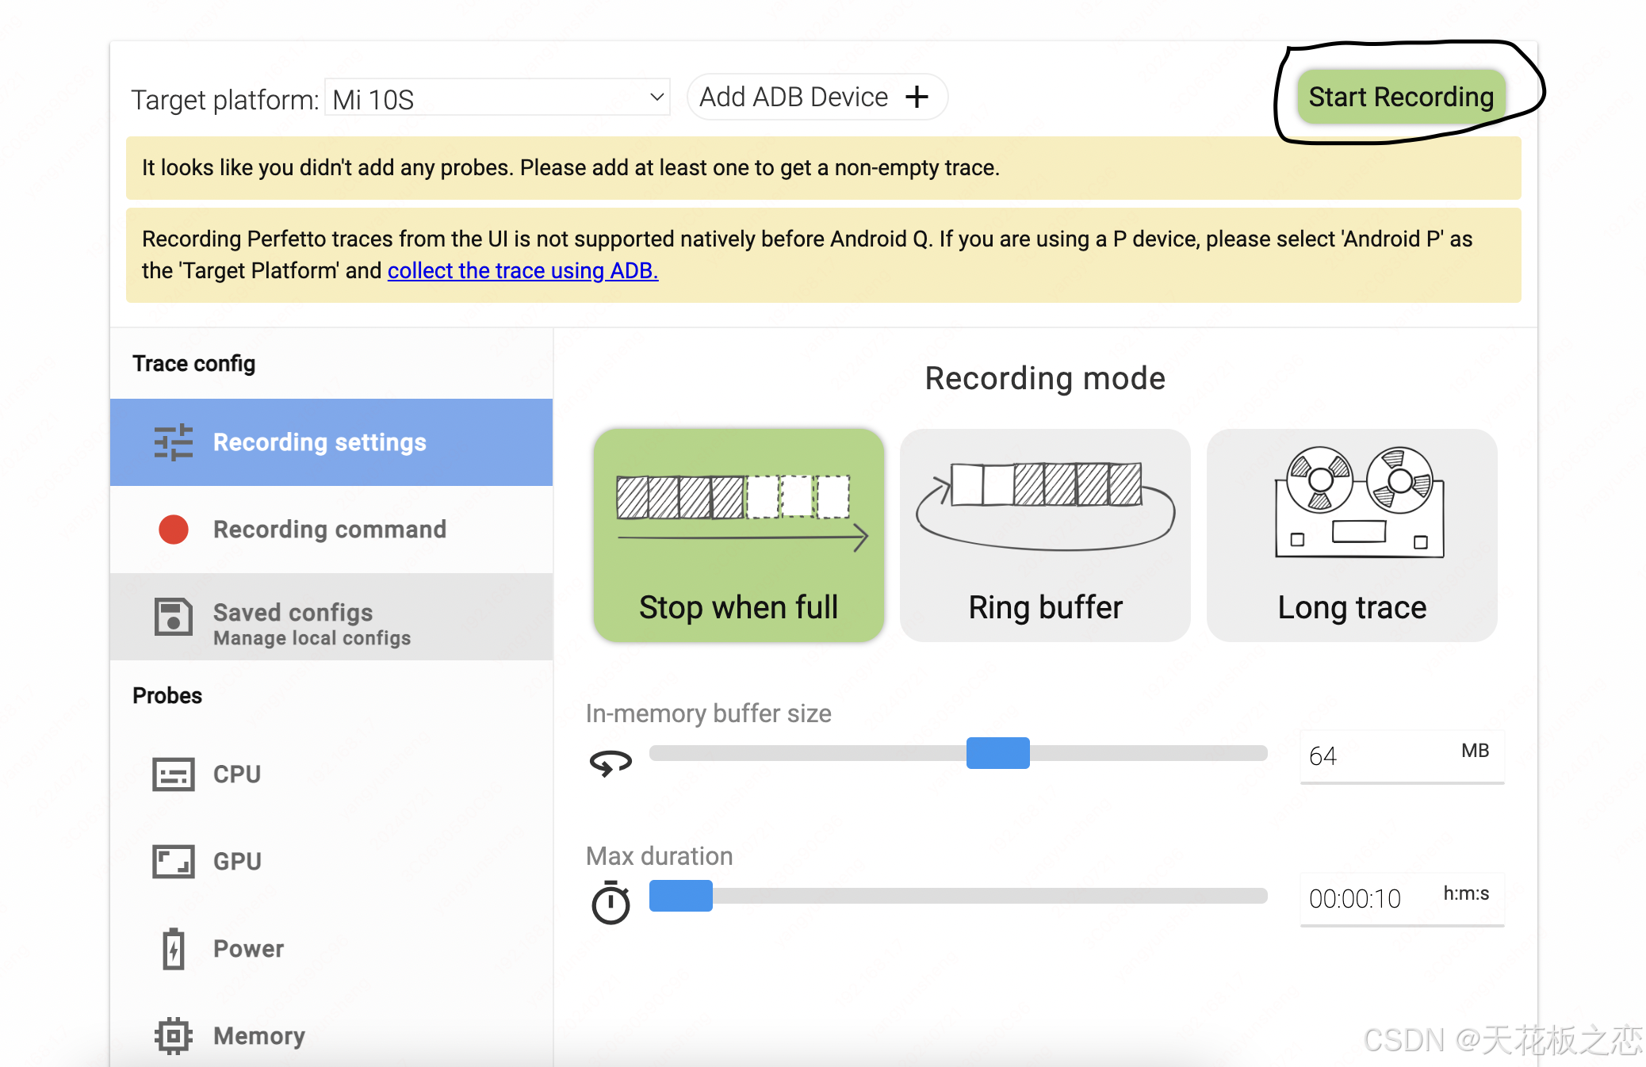Click the Power battery icon

[x=173, y=949]
